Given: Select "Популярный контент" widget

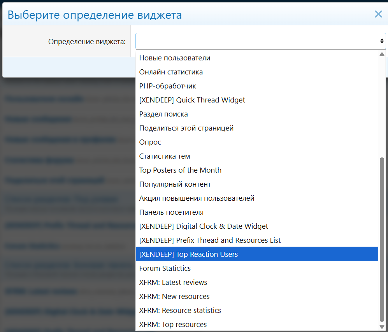Looking at the screenshot, I should point(175,184).
